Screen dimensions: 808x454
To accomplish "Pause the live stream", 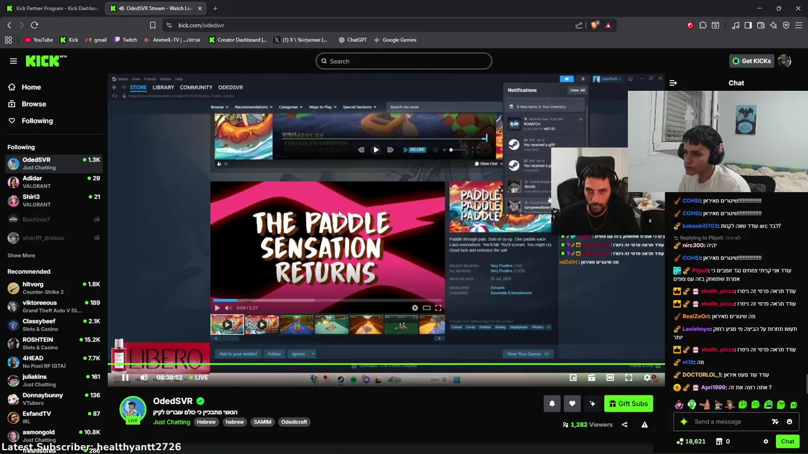I will click(x=125, y=378).
